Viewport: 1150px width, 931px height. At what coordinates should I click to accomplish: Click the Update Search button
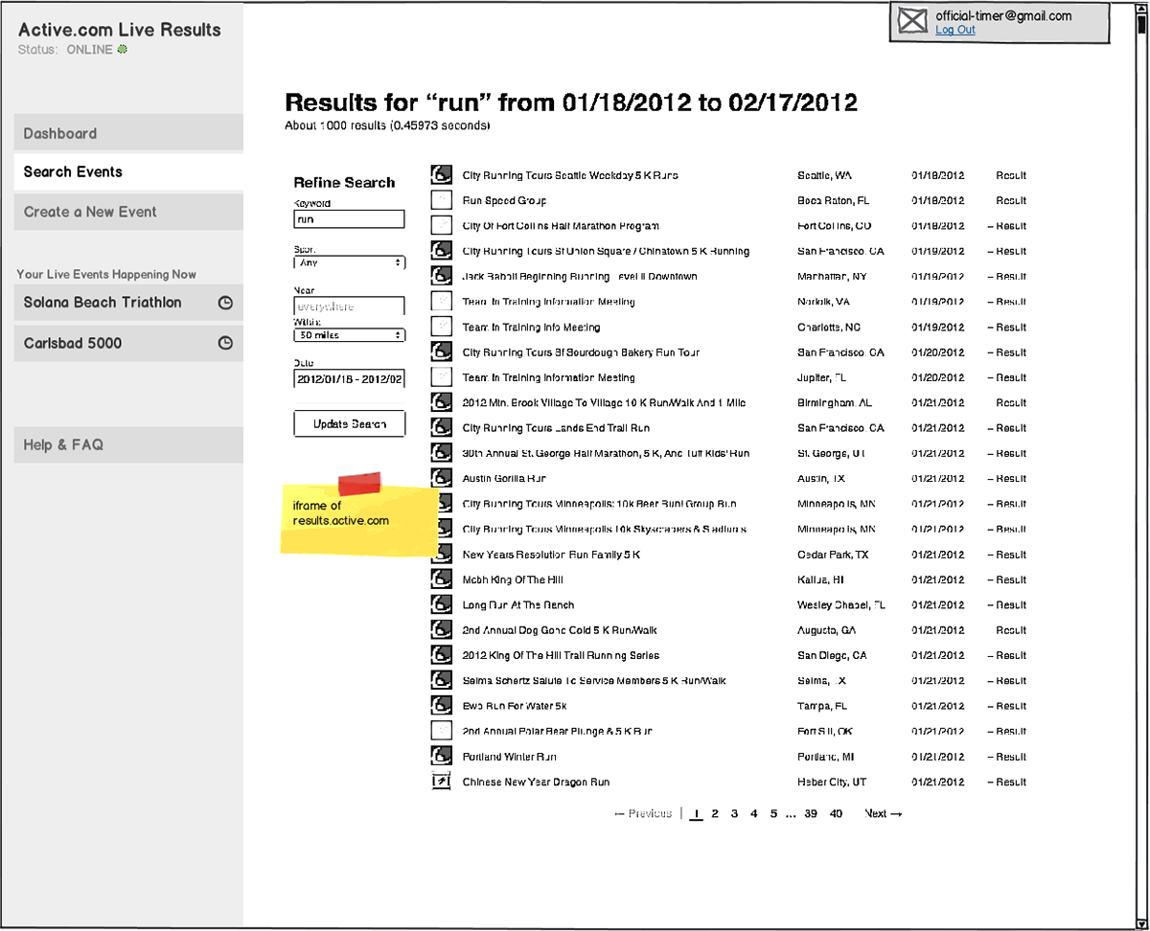[x=350, y=423]
